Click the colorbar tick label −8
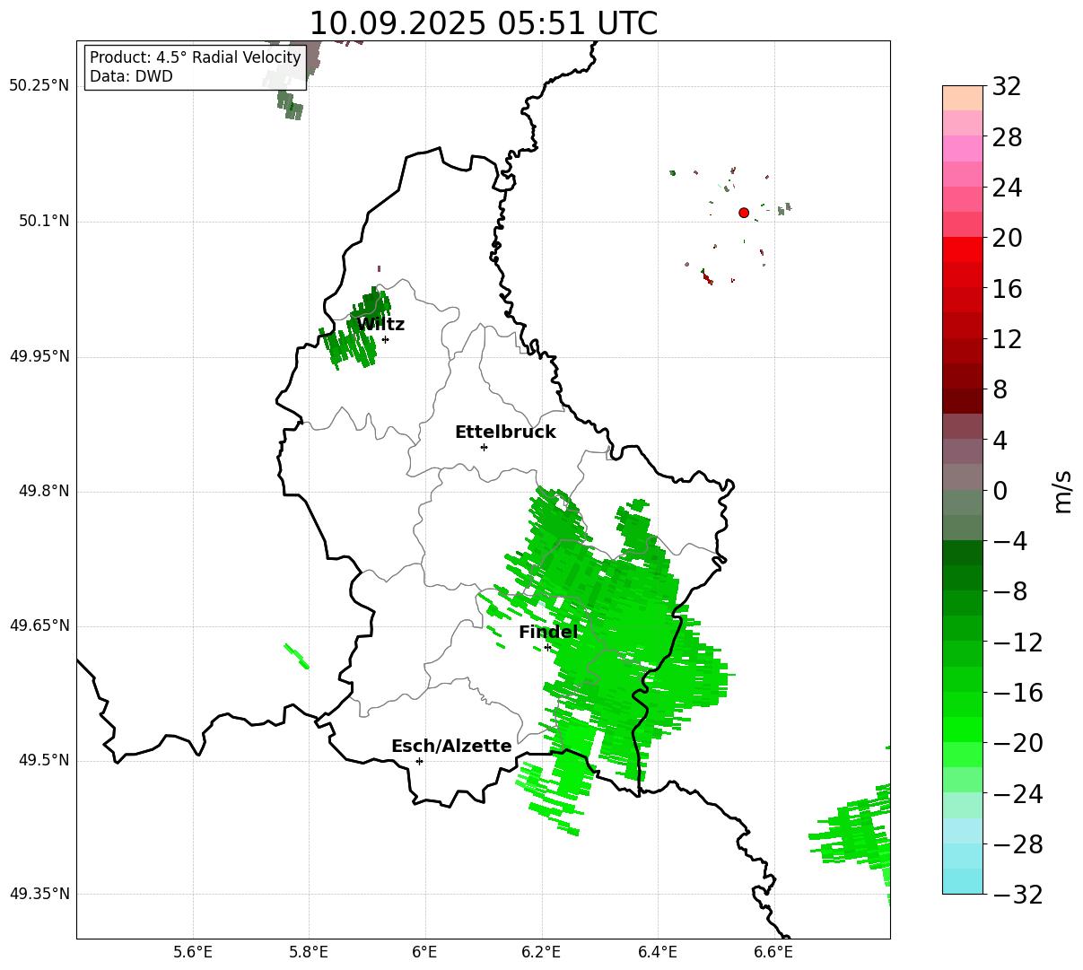The image size is (1083, 970). [1009, 592]
